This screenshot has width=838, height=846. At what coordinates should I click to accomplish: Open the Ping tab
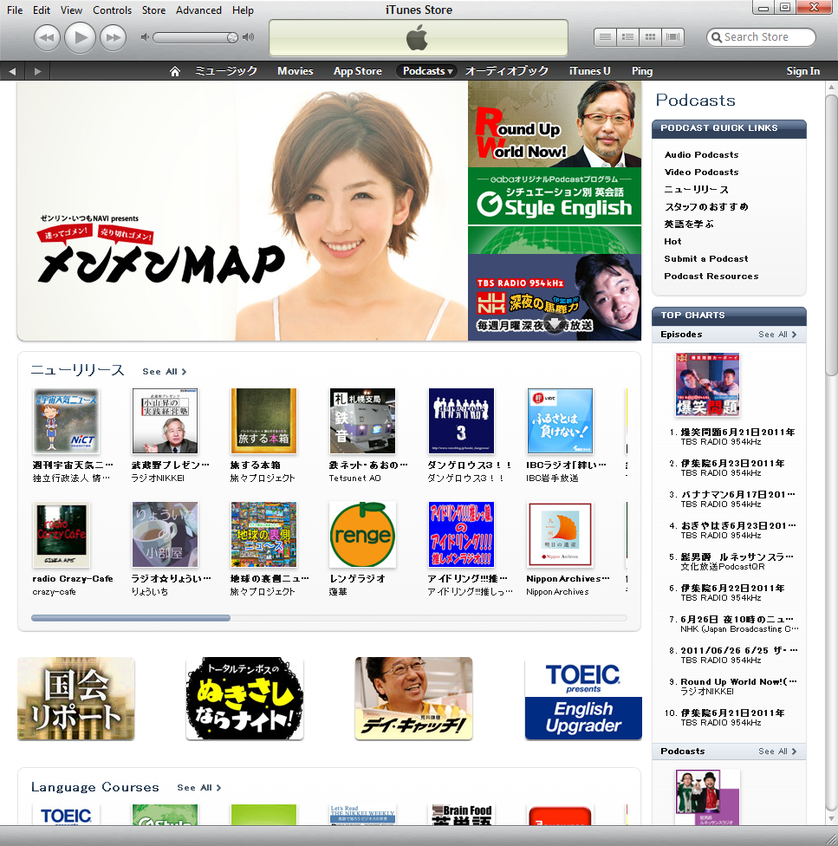click(x=641, y=71)
